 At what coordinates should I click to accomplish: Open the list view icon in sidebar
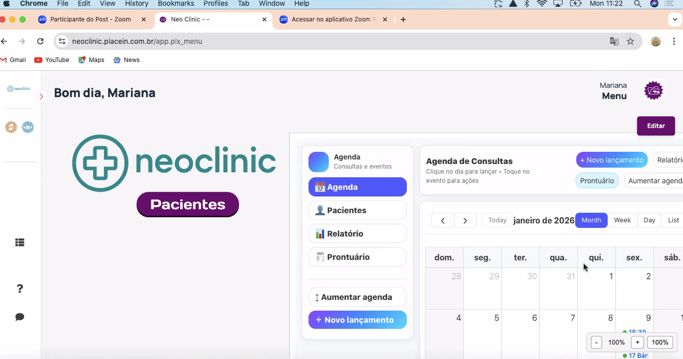[20, 242]
